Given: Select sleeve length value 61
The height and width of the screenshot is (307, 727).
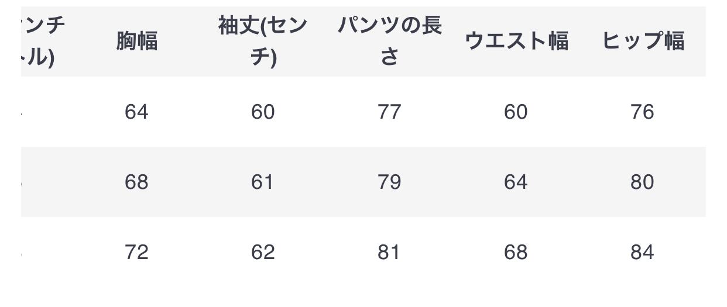Looking at the screenshot, I should coord(263,182).
